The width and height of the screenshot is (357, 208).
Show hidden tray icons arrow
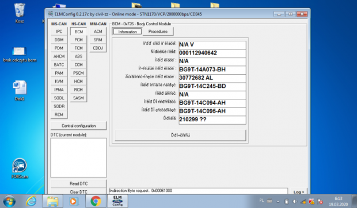click(x=278, y=201)
